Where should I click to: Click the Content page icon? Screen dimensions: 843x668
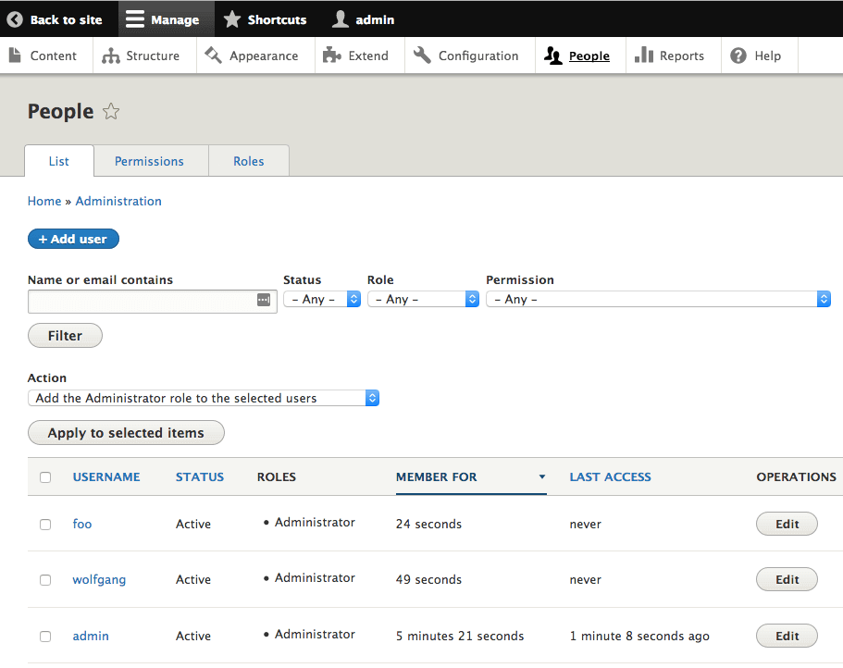coord(15,55)
